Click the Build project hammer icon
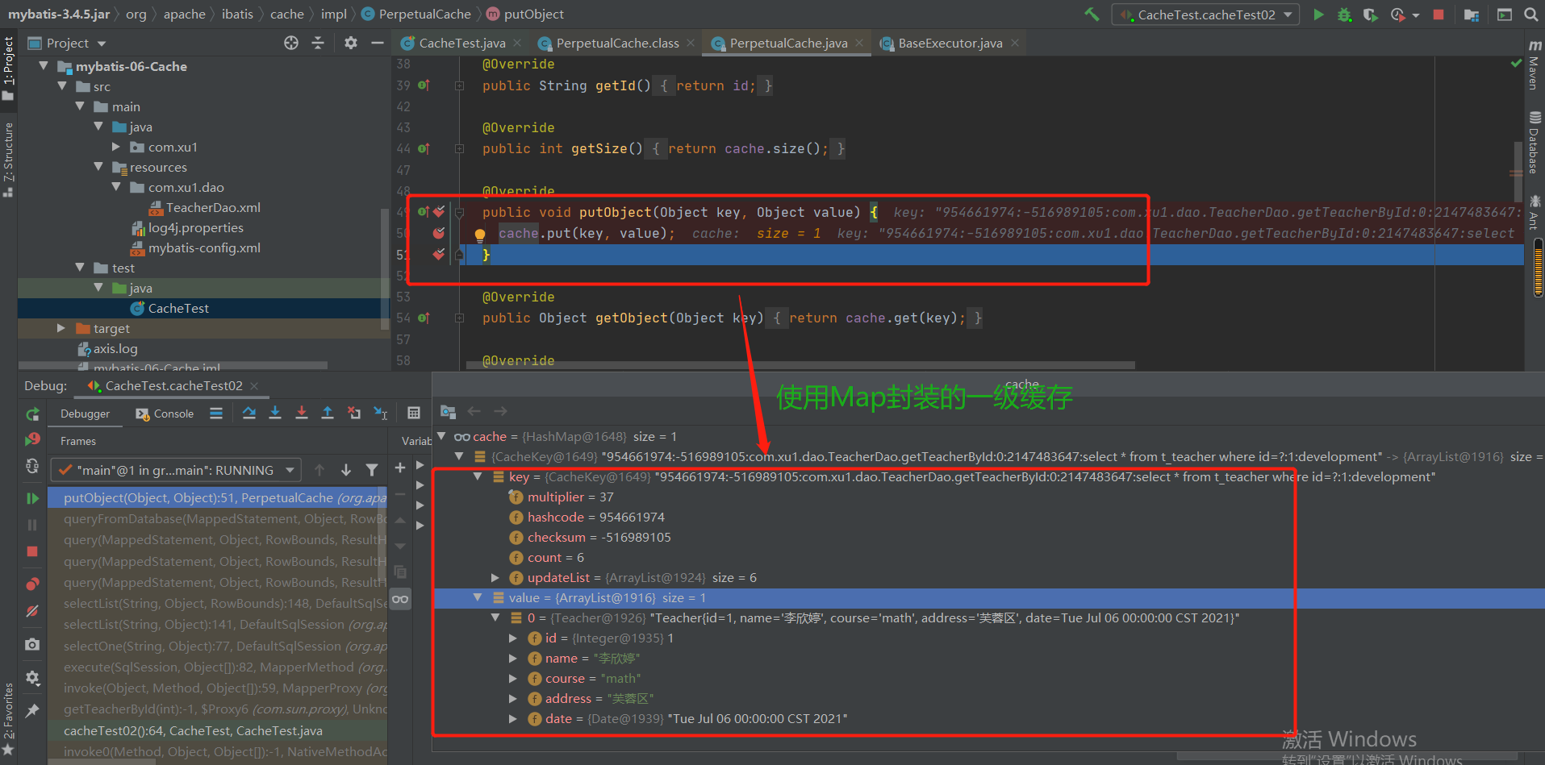 pos(1092,15)
